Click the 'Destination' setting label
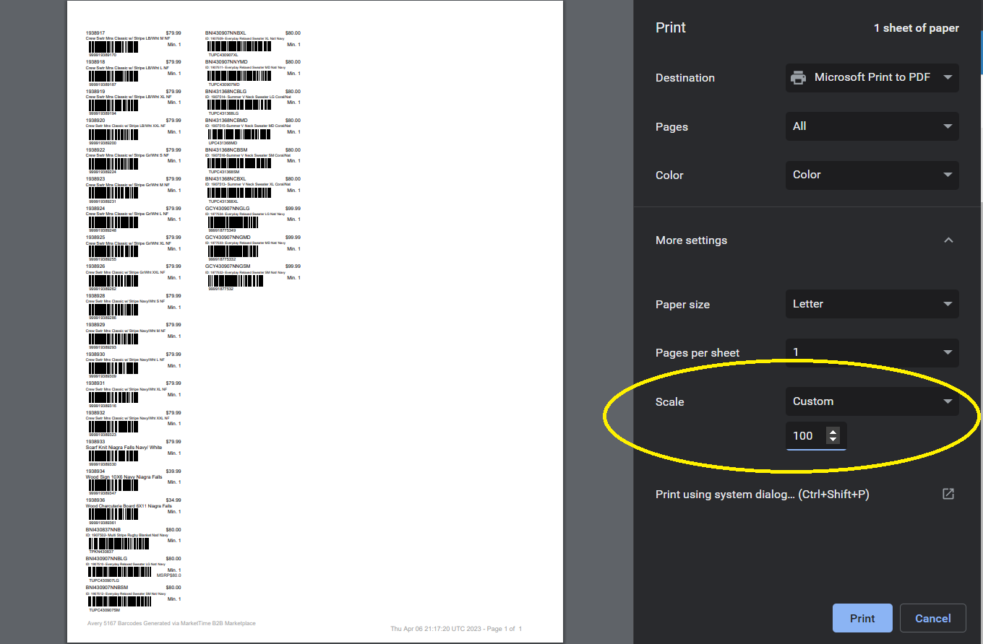The height and width of the screenshot is (644, 983). (685, 78)
